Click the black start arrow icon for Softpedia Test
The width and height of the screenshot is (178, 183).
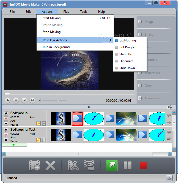coord(6,130)
